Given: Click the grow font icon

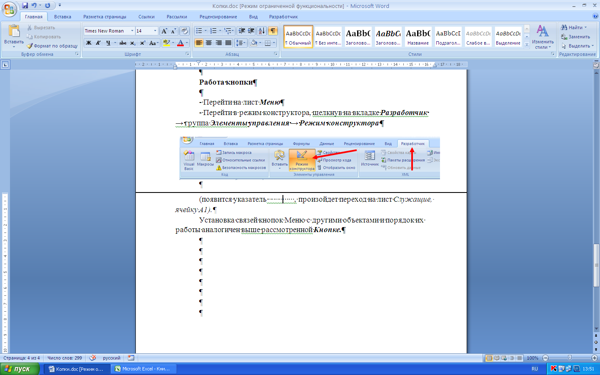Looking at the screenshot, I should pyautogui.click(x=165, y=31).
